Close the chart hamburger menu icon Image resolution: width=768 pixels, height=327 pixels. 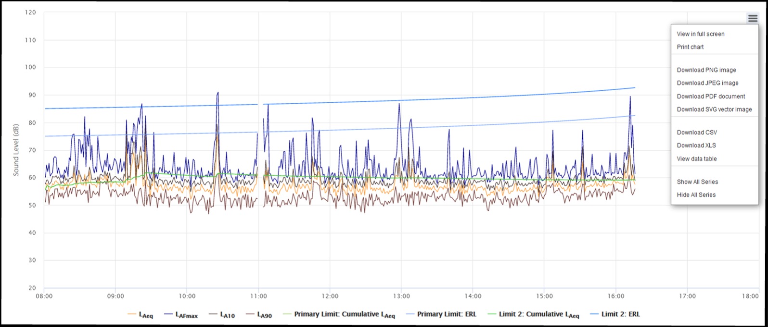click(x=753, y=18)
